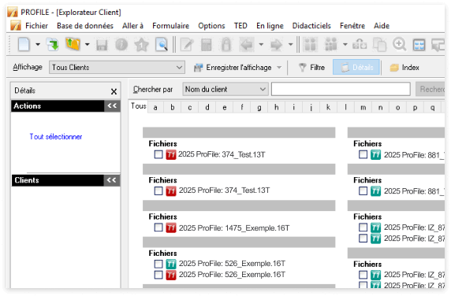Screen dimensions: 451x296
Task: Select the 'Tous' alphabet tab
Action: [138, 106]
